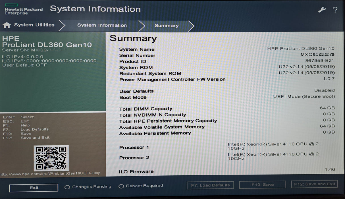Screen dimensions: 345x199
Task: Click the System Name value HPE ProLiant DL360 Gen10
Action: tap(301, 49)
